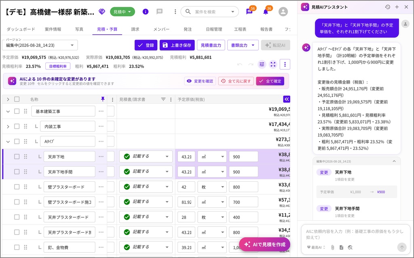Image resolution: width=414 pixels, height=258 pixels.
Task: Open the filter icon in 見積書/請求書 column
Action: tap(163, 99)
